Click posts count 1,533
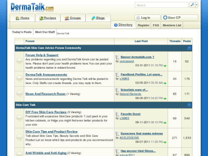208x156 pixels. click(187, 138)
